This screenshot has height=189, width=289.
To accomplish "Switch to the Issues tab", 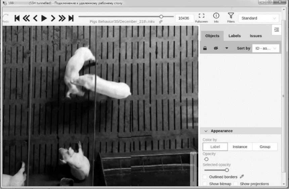I will (256, 36).
